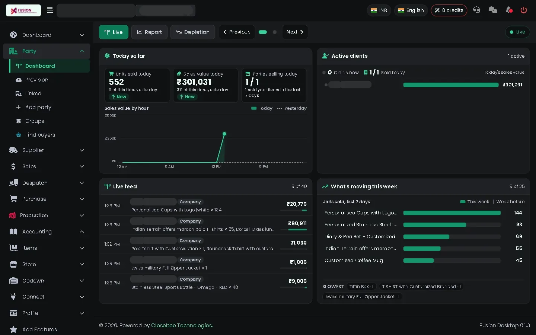Select the first active page indicator dot
Viewport: 536px width, 335px height.
pos(263,32)
